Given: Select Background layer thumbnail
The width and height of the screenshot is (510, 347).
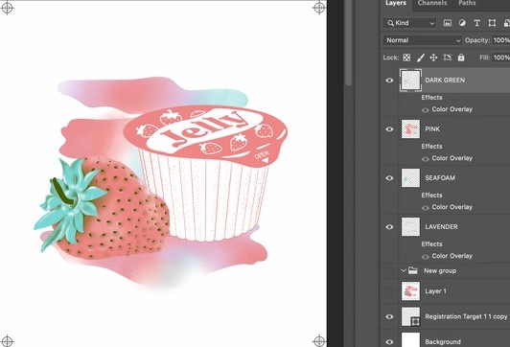Looking at the screenshot, I should pyautogui.click(x=410, y=340).
